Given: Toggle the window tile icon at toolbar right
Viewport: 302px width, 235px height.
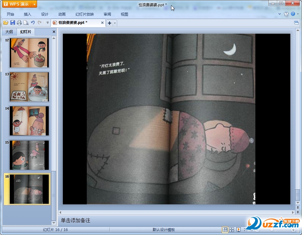Looking at the screenshot, I should 296,23.
